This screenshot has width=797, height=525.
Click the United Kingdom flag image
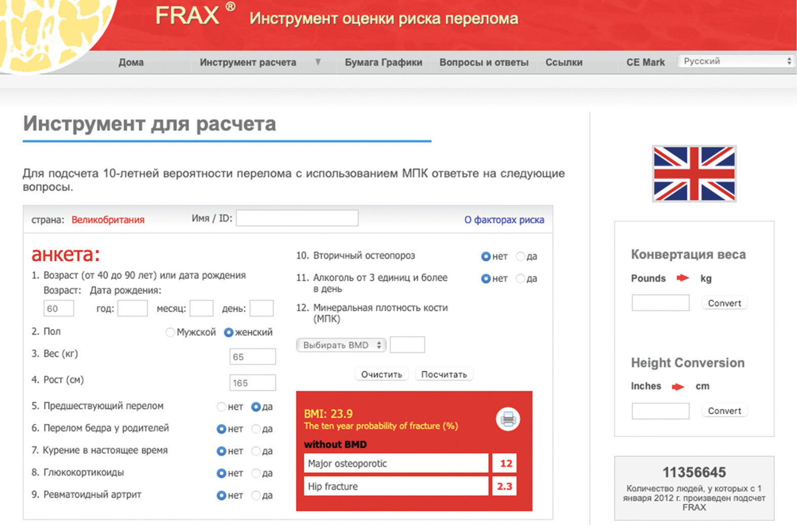pyautogui.click(x=694, y=173)
